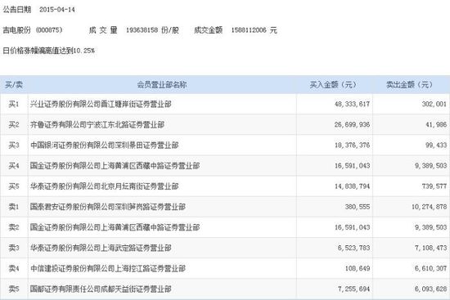The height and width of the screenshot is (300, 450).
Task: Select 16,591,043 in the 卖2 row
Action: 352,227
